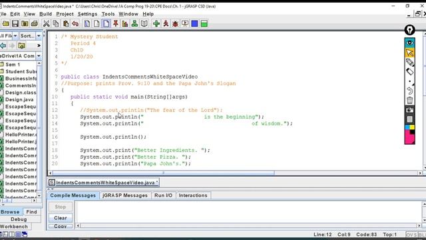Click the Save floppy disk icon

(15, 24)
